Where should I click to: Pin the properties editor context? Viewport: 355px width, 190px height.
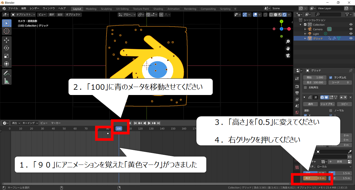(351, 71)
